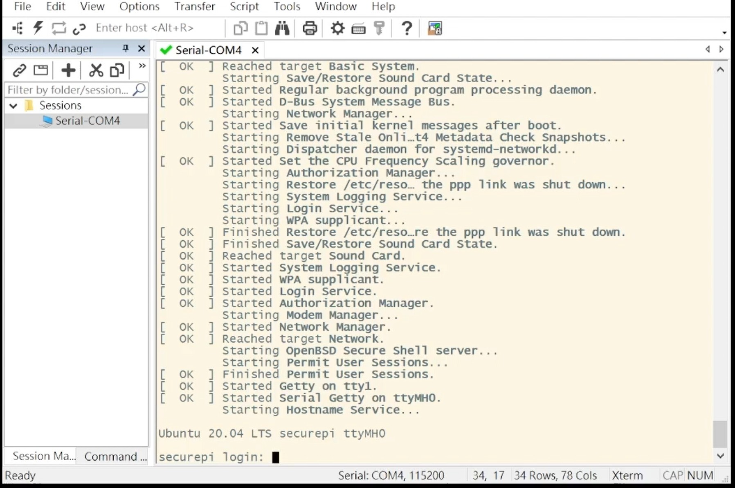Open Find with the binoculars icon
This screenshot has width=735, height=488.
(282, 28)
